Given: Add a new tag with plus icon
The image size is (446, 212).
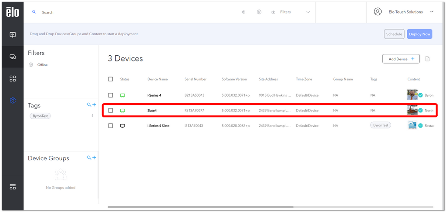Looking at the screenshot, I should tap(94, 105).
